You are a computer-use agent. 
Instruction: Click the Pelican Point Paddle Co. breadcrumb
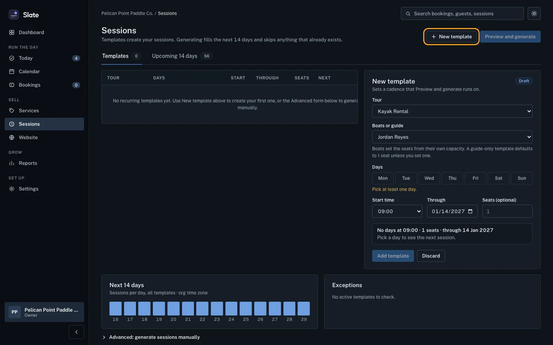pos(127,13)
